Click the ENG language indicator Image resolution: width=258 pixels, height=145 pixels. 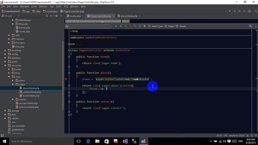click(241, 141)
